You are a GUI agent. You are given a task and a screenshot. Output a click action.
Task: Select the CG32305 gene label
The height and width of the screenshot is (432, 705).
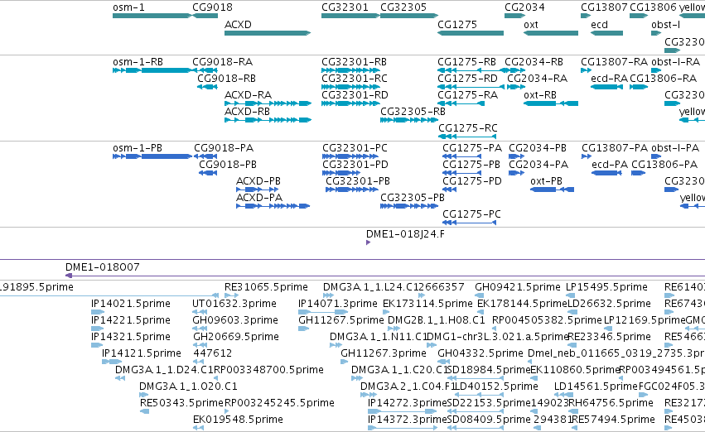pos(403,7)
